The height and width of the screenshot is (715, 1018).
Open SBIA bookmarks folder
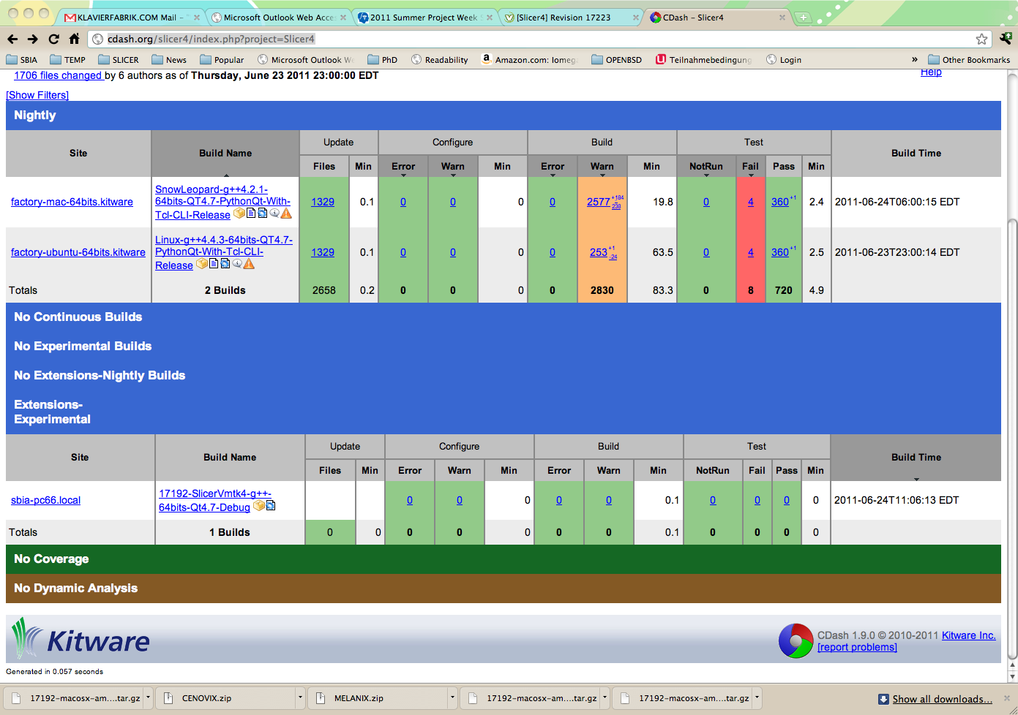click(x=22, y=60)
